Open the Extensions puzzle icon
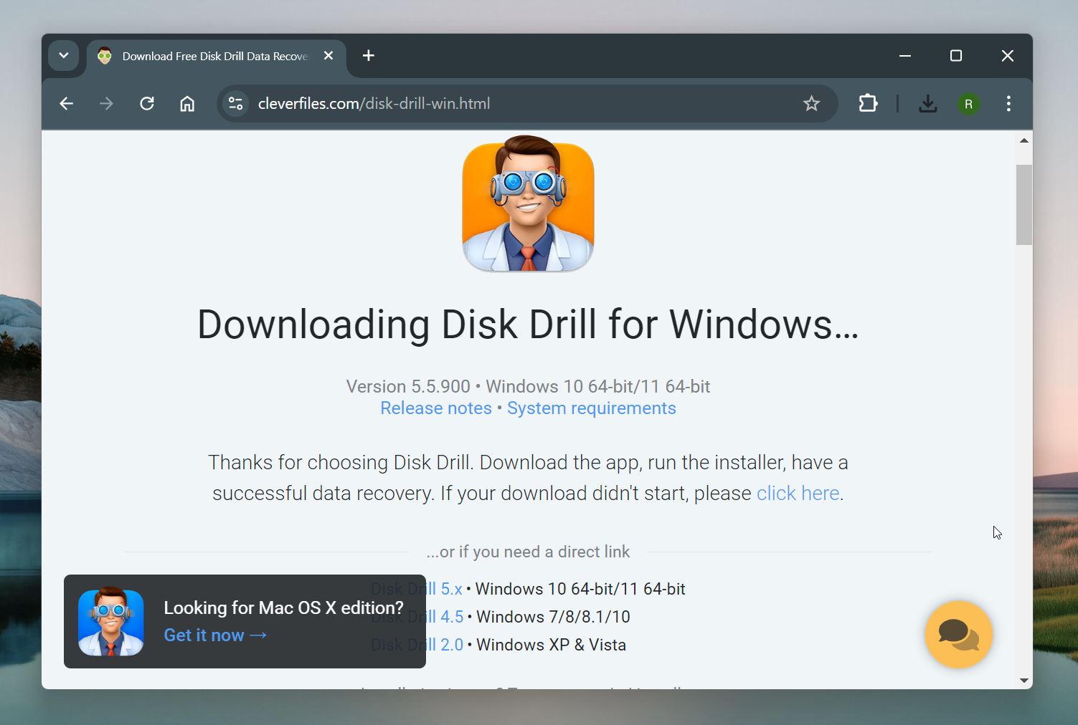1078x725 pixels. click(x=868, y=104)
